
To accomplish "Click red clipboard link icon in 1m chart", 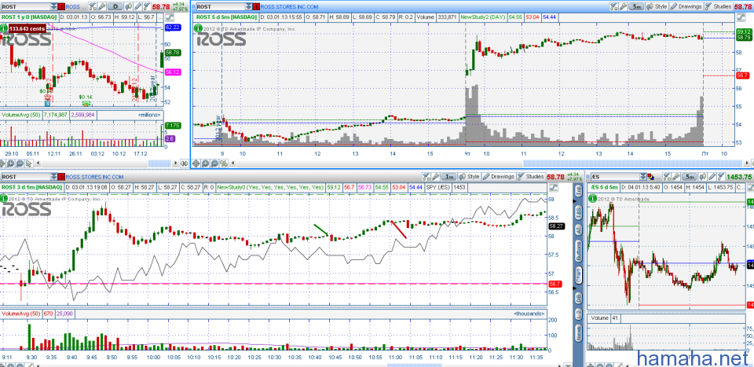I will tap(61, 177).
